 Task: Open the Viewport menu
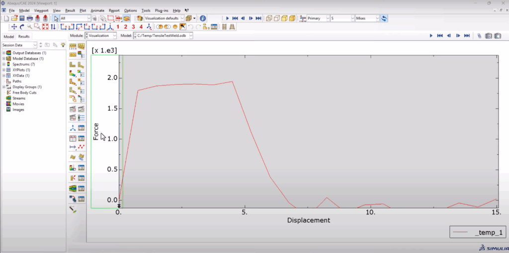pos(41,10)
